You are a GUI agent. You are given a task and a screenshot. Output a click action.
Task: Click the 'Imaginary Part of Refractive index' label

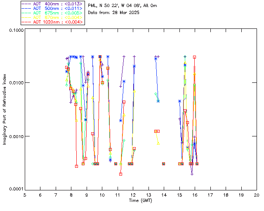point(5,109)
